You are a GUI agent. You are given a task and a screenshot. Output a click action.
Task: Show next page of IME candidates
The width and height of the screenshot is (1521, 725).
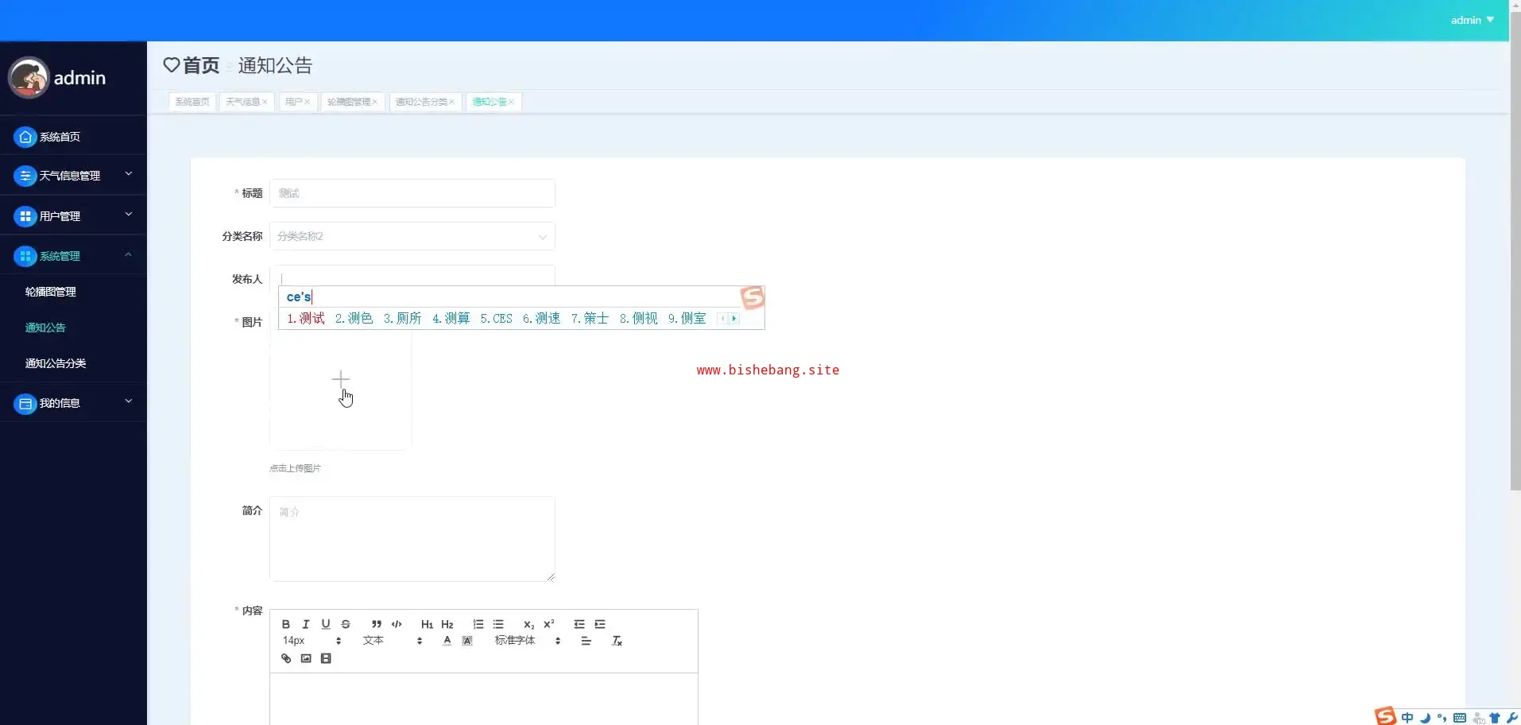click(x=734, y=318)
